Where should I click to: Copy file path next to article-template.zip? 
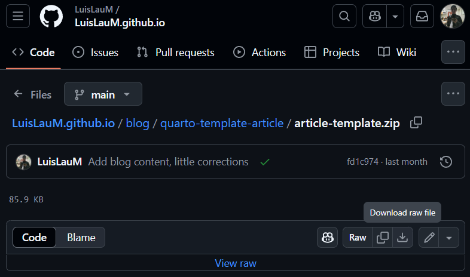[416, 122]
